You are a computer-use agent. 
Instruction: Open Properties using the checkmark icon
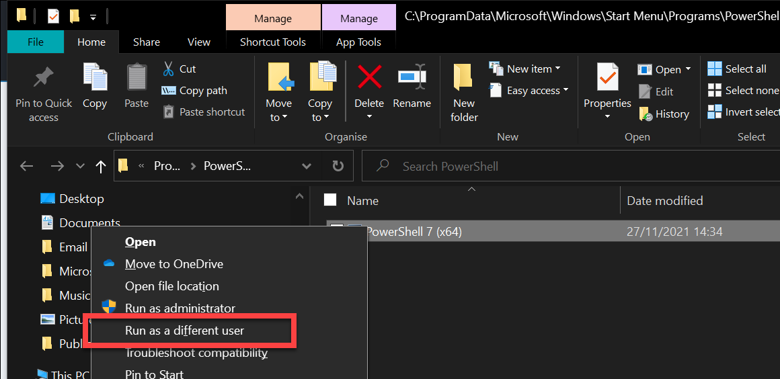tap(607, 78)
